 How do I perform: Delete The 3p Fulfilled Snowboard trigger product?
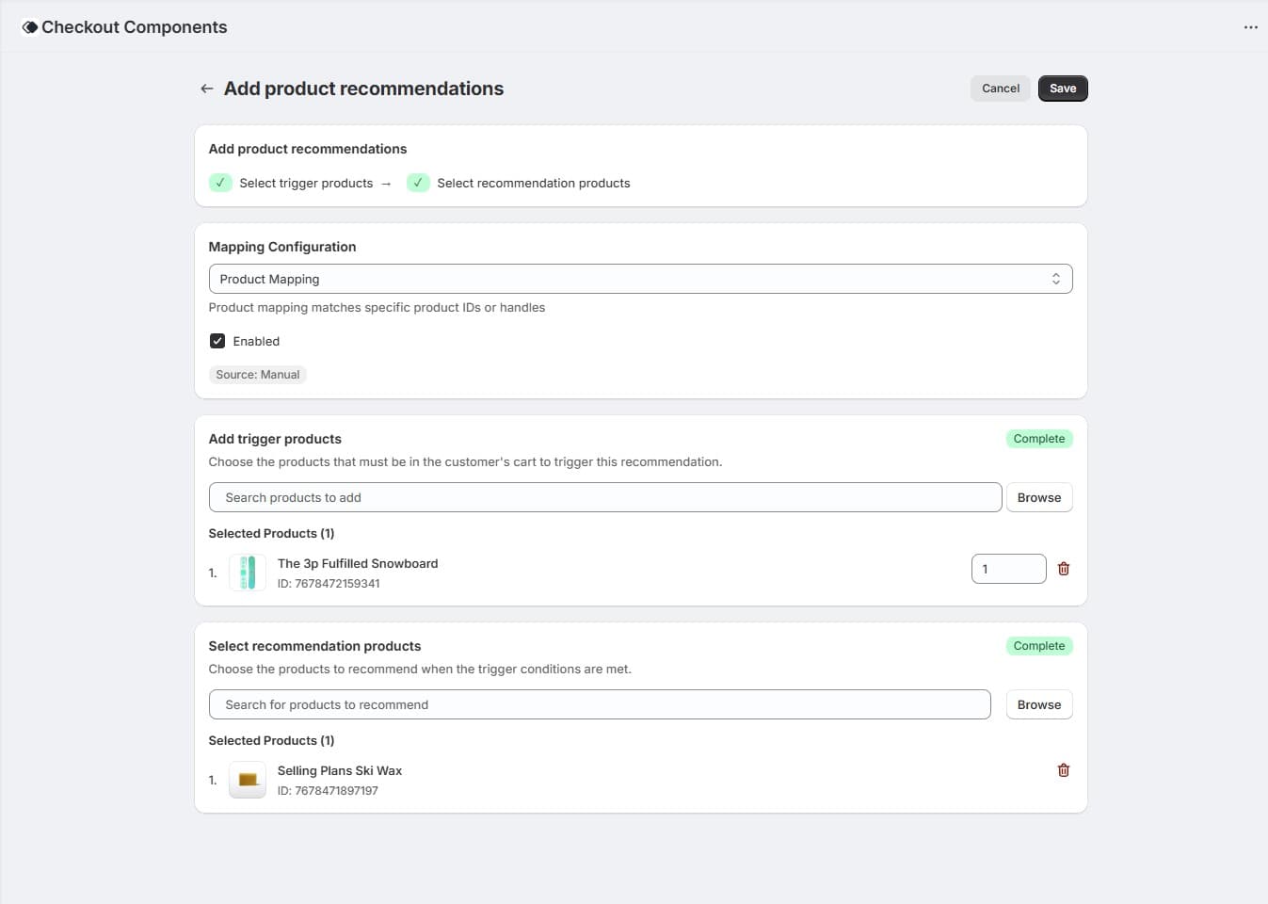coord(1064,569)
